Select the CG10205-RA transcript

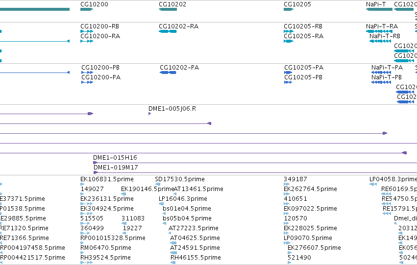[x=289, y=41]
